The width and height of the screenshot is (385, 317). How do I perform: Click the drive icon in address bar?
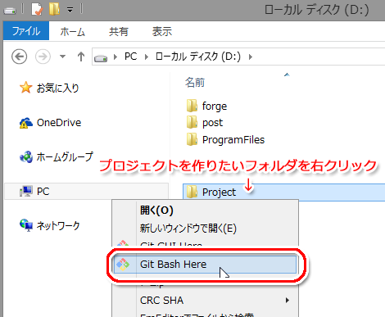[x=101, y=57]
